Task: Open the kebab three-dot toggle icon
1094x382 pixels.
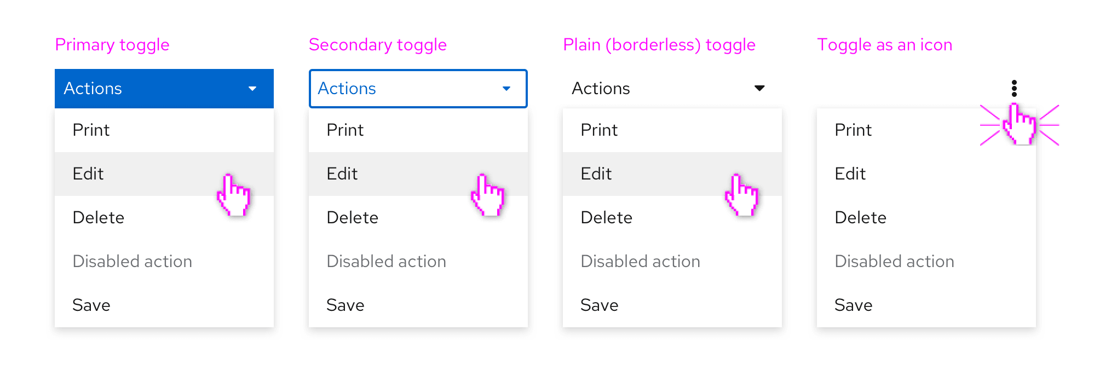Action: (x=1014, y=88)
